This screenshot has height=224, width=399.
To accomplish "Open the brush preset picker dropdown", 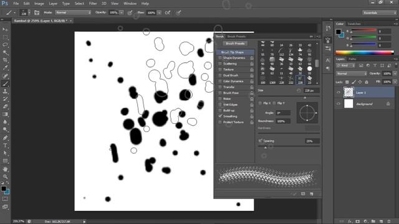I will [29, 12].
